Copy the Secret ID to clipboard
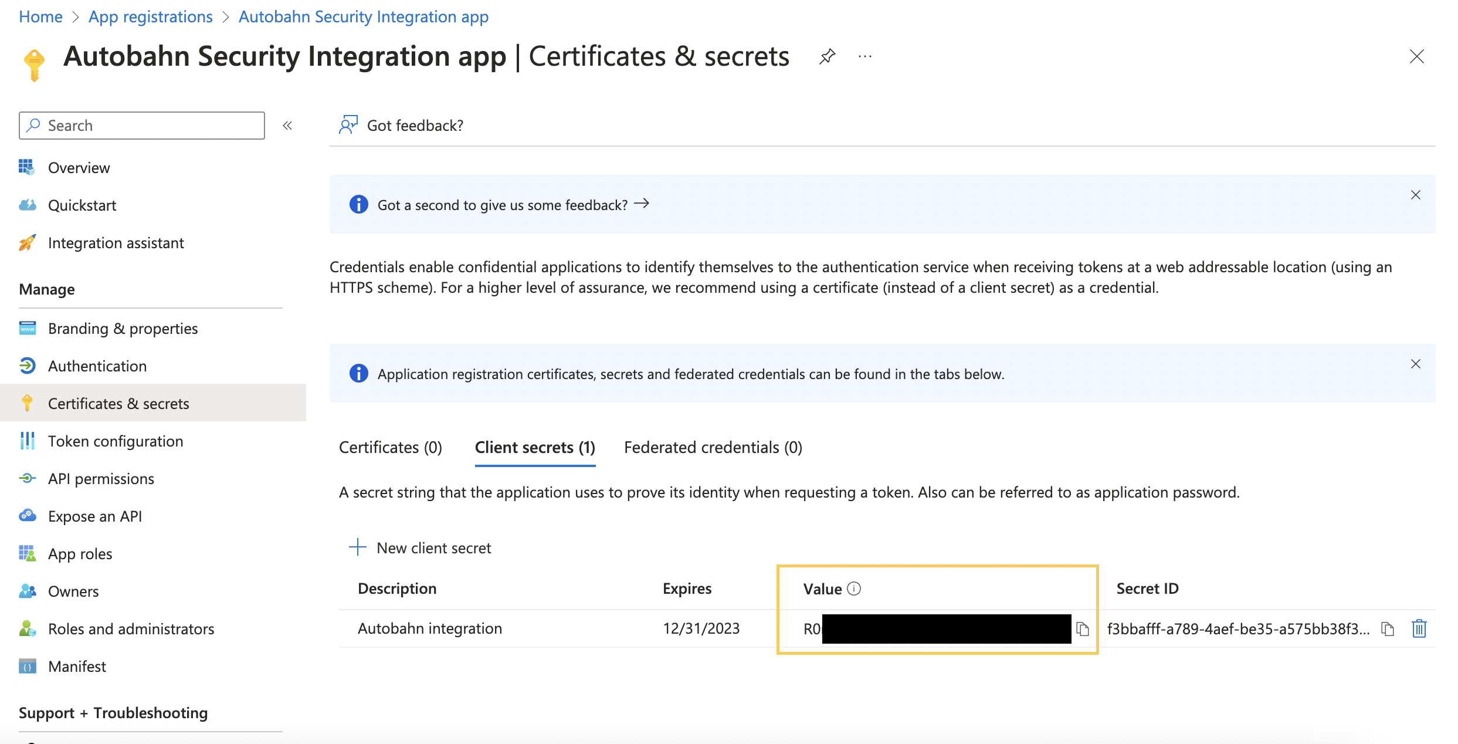This screenshot has height=744, width=1458. tap(1388, 629)
